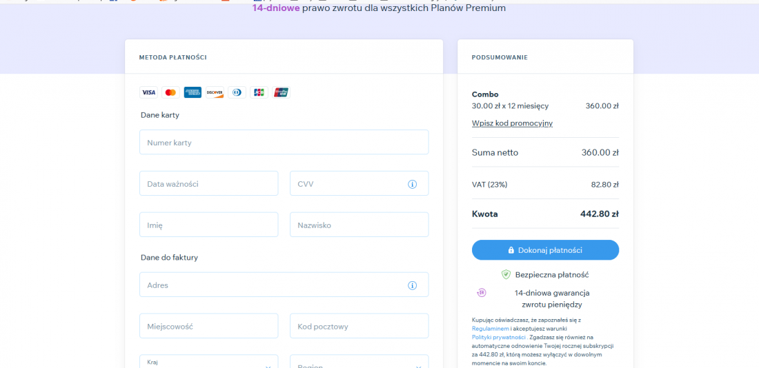Open the Kraj country dropdown
Image resolution: width=759 pixels, height=368 pixels.
pos(208,362)
